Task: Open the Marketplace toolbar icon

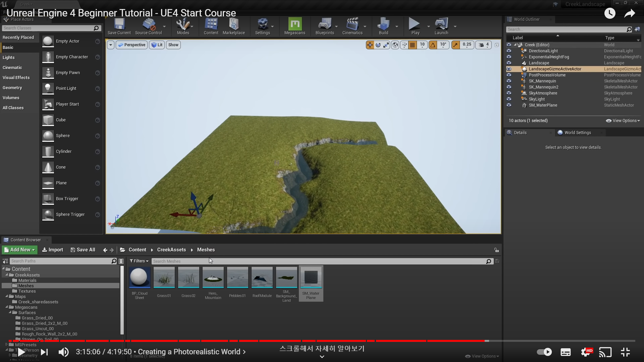Action: (x=234, y=25)
